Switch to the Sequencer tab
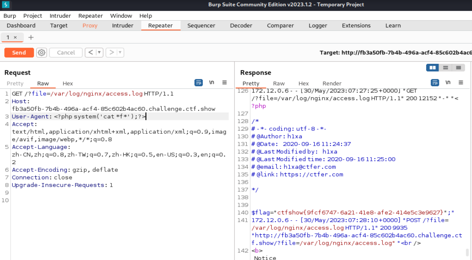Image resolution: width=472 pixels, height=260 pixels. pyautogui.click(x=201, y=26)
